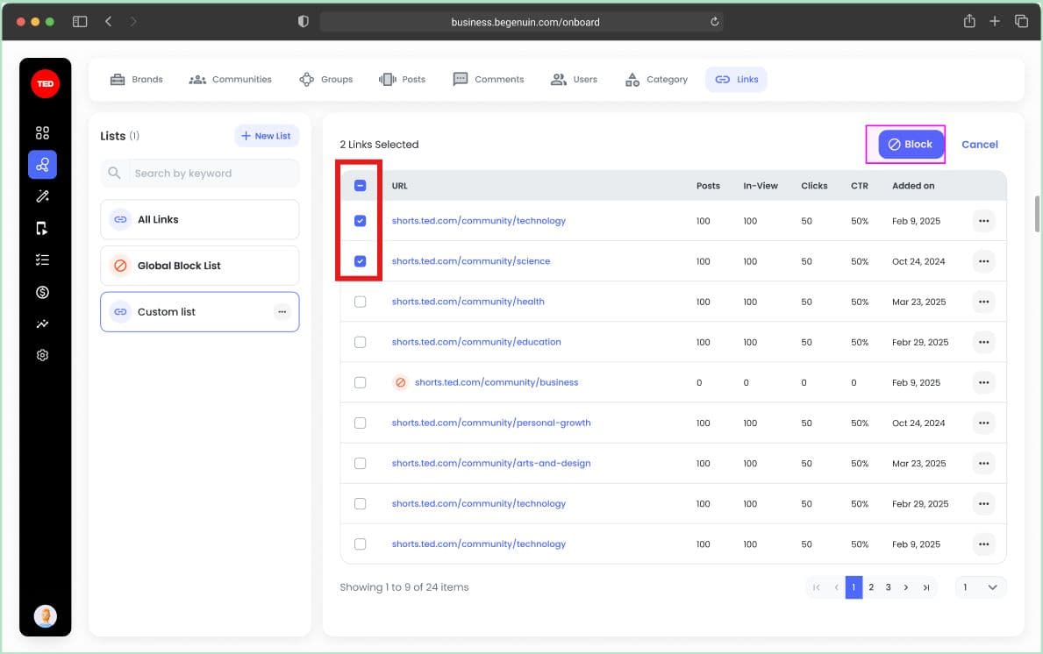This screenshot has height=654, width=1043.
Task: Click Cancel to clear selection
Action: (979, 145)
